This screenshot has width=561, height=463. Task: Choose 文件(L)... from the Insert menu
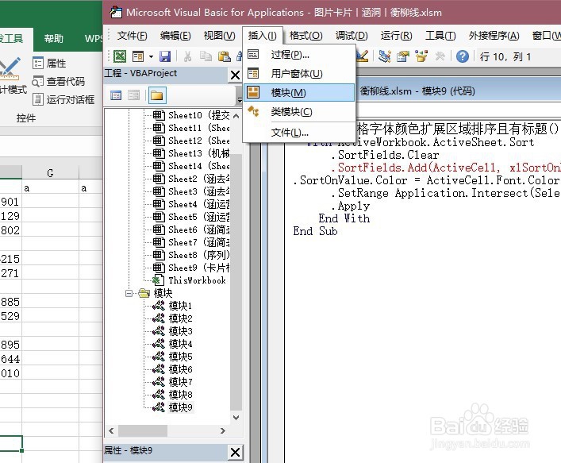click(x=299, y=133)
